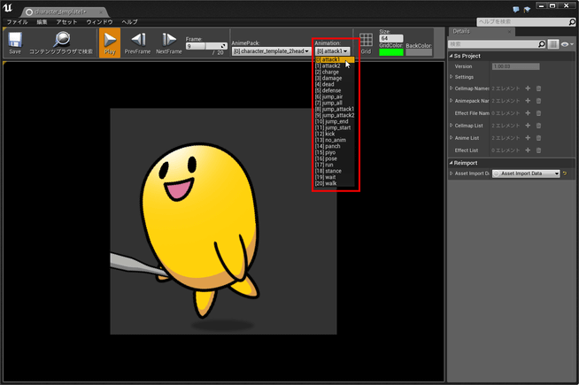This screenshot has height=385, width=579.
Task: Pick the dead animation
Action: point(335,84)
